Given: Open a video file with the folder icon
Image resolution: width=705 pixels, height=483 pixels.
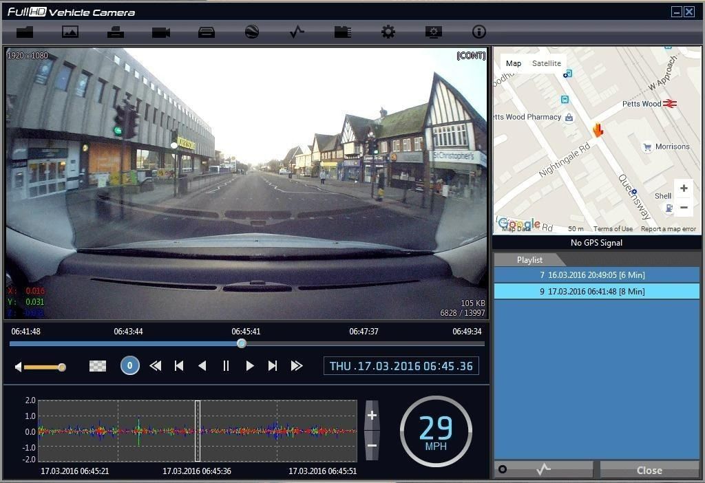Looking at the screenshot, I should (26, 32).
